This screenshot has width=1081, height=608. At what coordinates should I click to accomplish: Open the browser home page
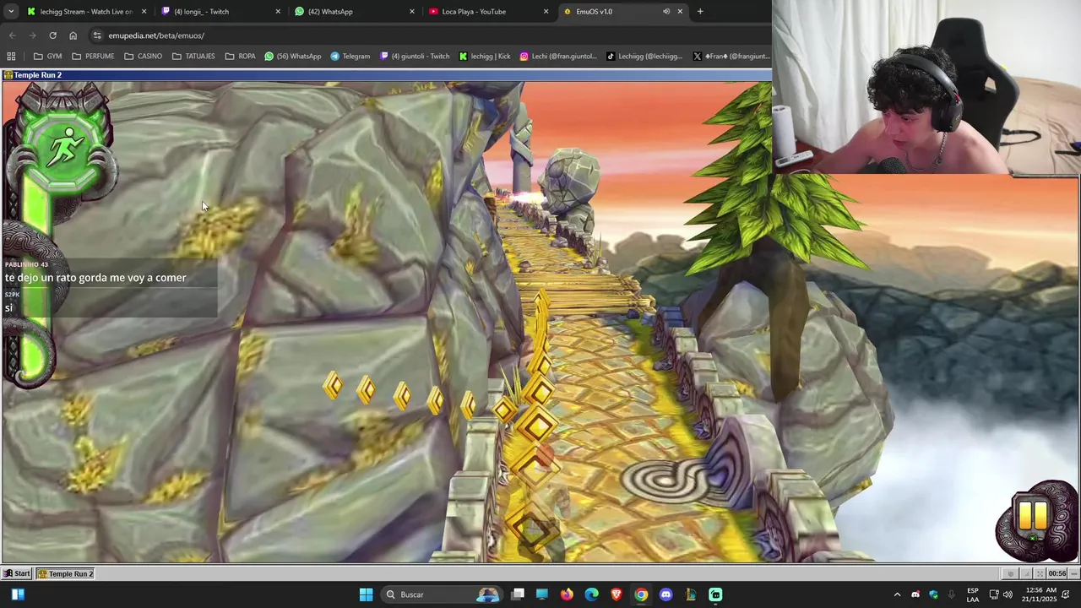pyautogui.click(x=73, y=35)
